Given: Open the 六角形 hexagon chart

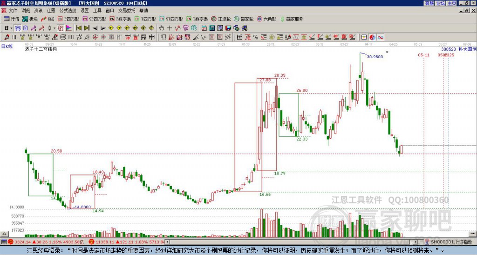Looking at the screenshot, I should [267, 19].
